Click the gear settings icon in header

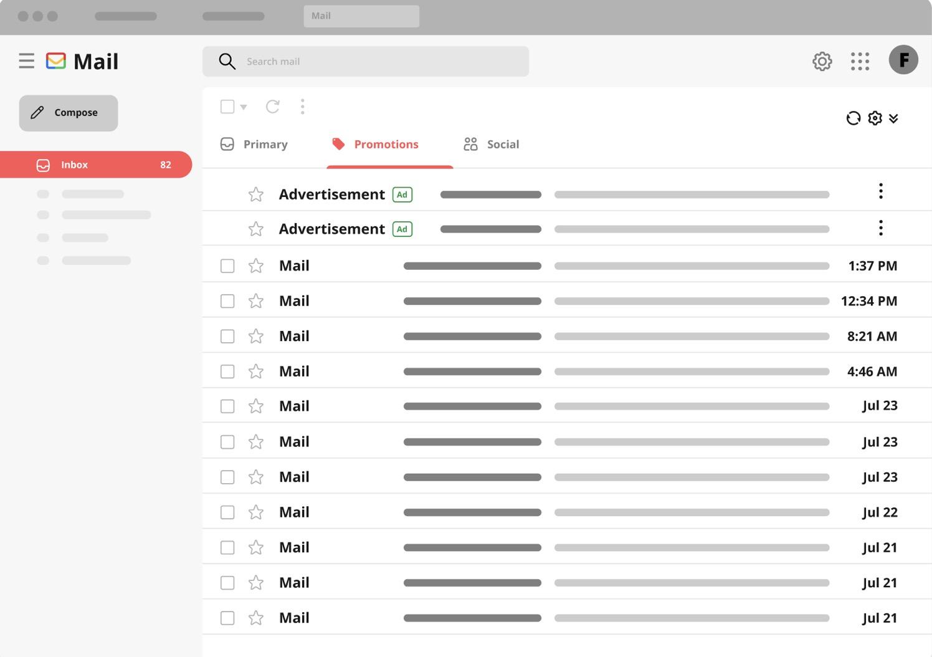point(822,61)
